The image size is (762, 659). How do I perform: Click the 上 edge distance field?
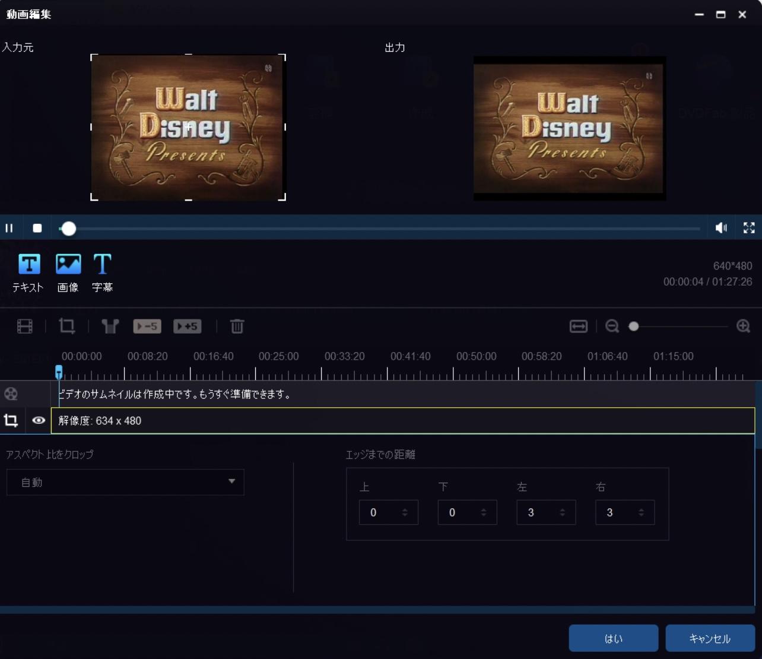389,512
